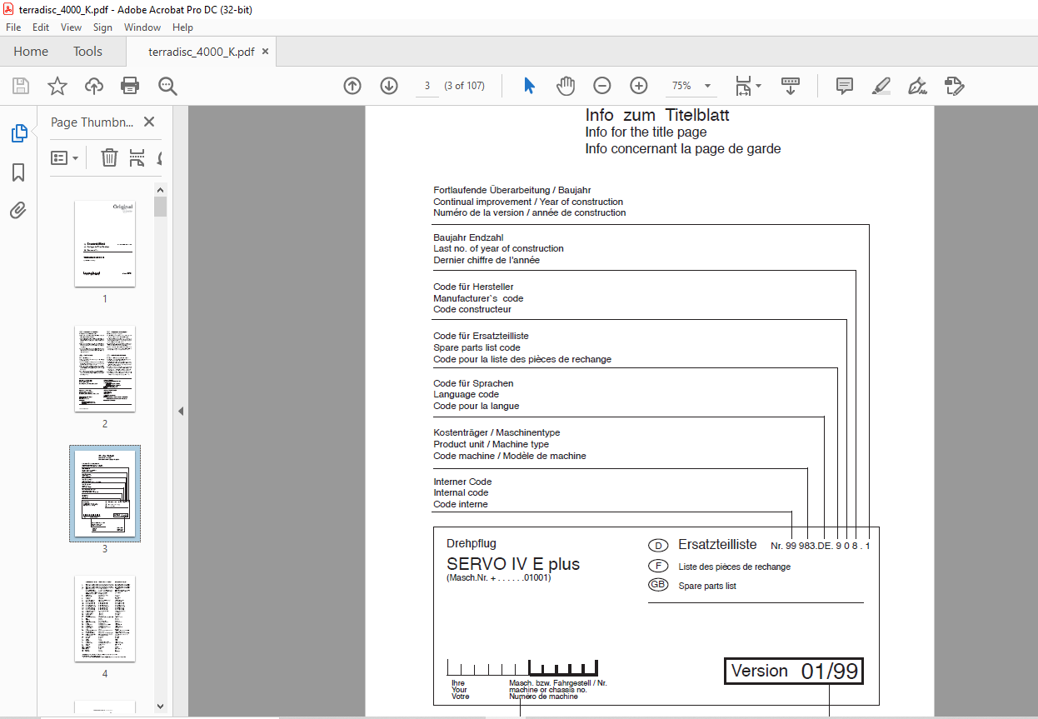Click the read mode keyboard icon
1038x719 pixels.
click(791, 86)
